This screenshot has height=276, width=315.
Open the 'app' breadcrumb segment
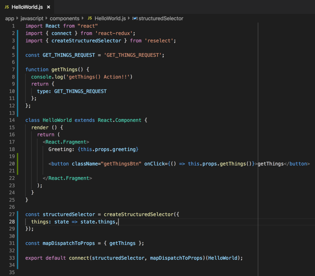pyautogui.click(x=9, y=19)
